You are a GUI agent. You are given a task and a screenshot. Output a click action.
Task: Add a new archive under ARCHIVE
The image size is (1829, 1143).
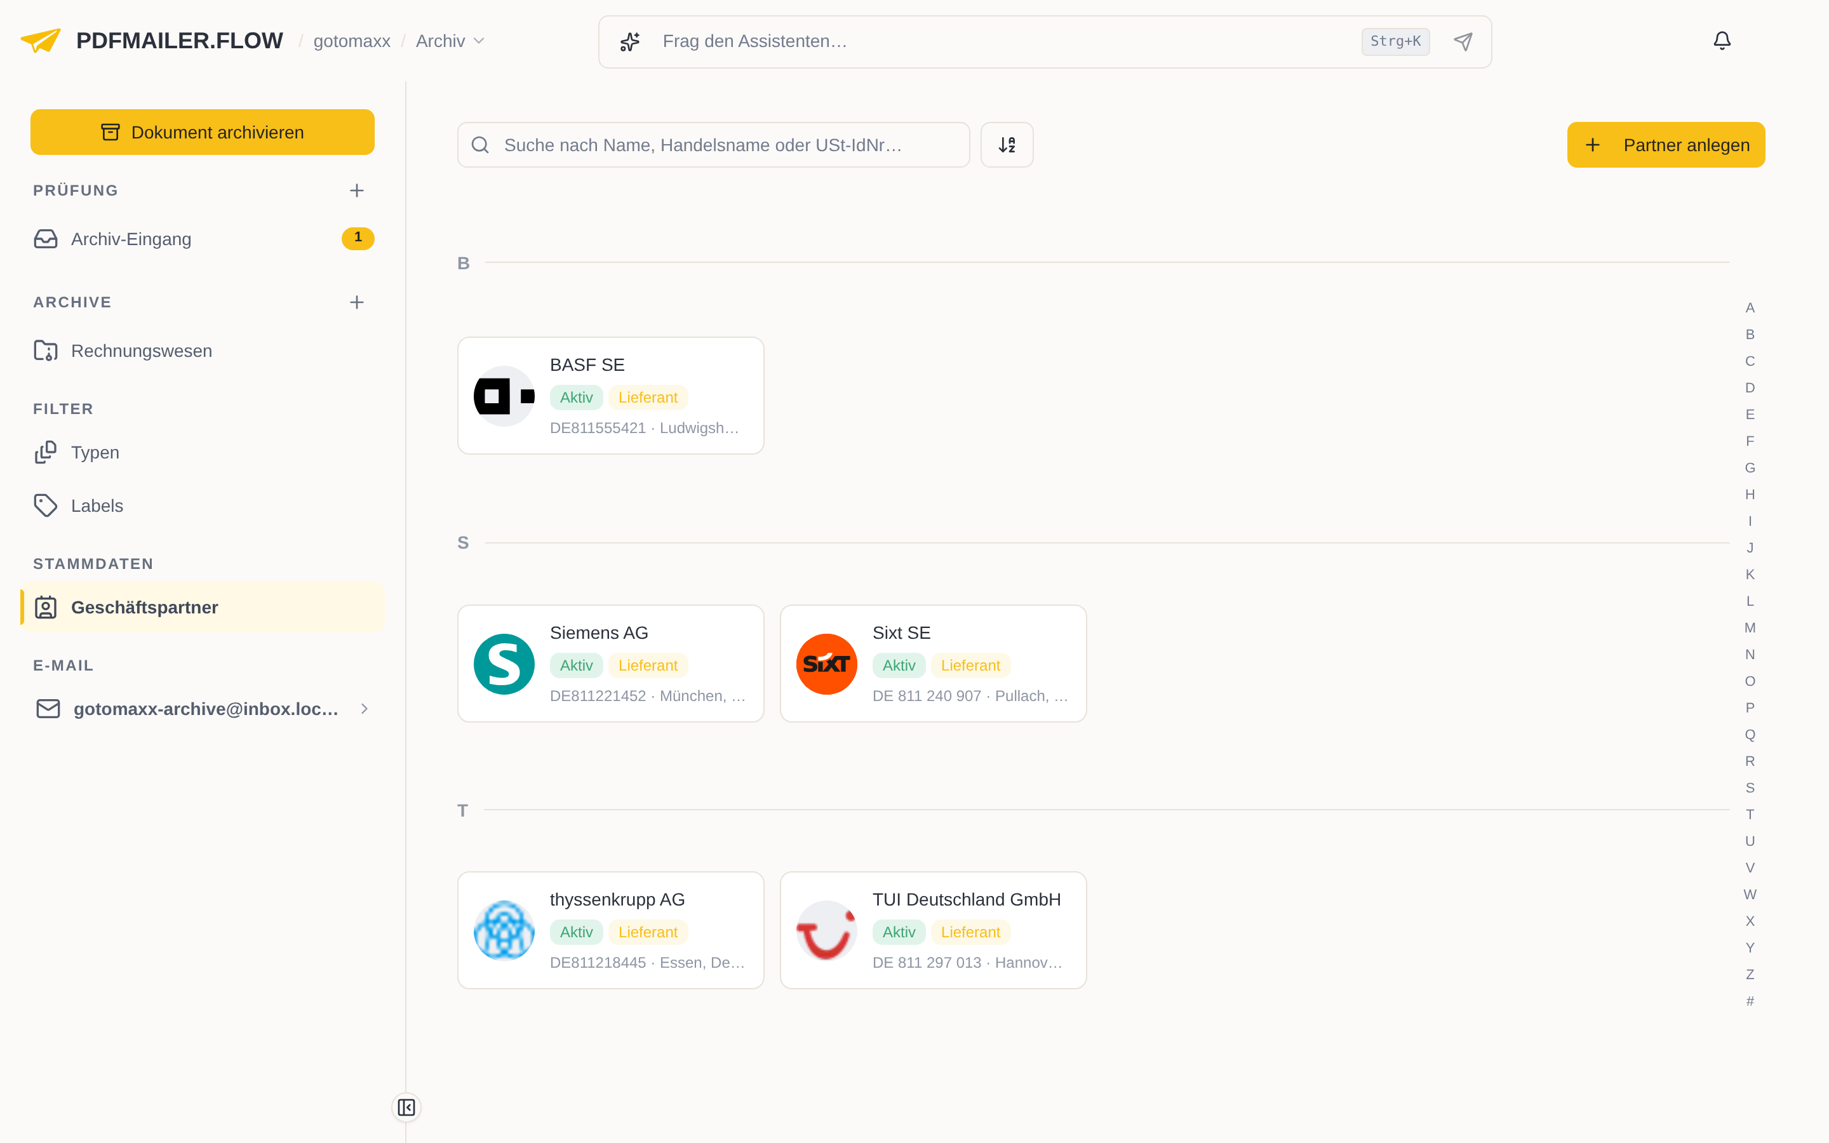point(357,302)
